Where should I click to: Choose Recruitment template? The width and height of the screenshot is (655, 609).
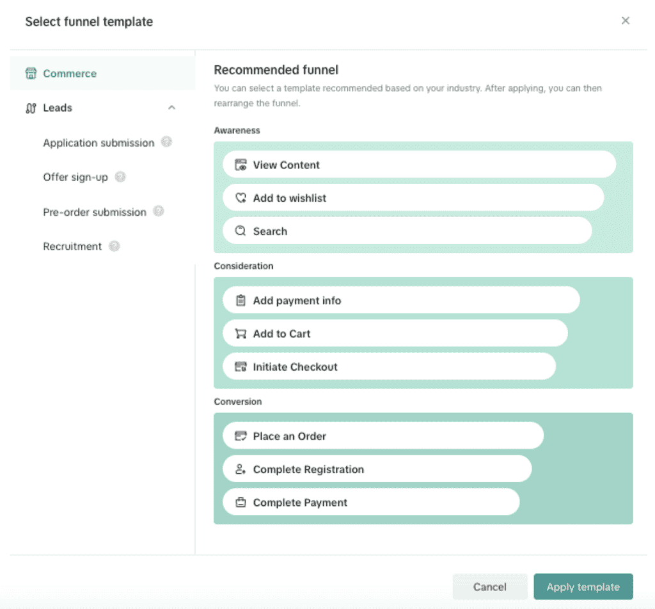[72, 247]
